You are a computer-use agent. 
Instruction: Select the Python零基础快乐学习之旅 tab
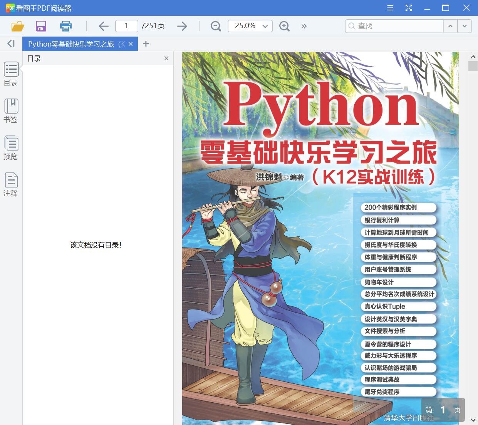coord(73,44)
